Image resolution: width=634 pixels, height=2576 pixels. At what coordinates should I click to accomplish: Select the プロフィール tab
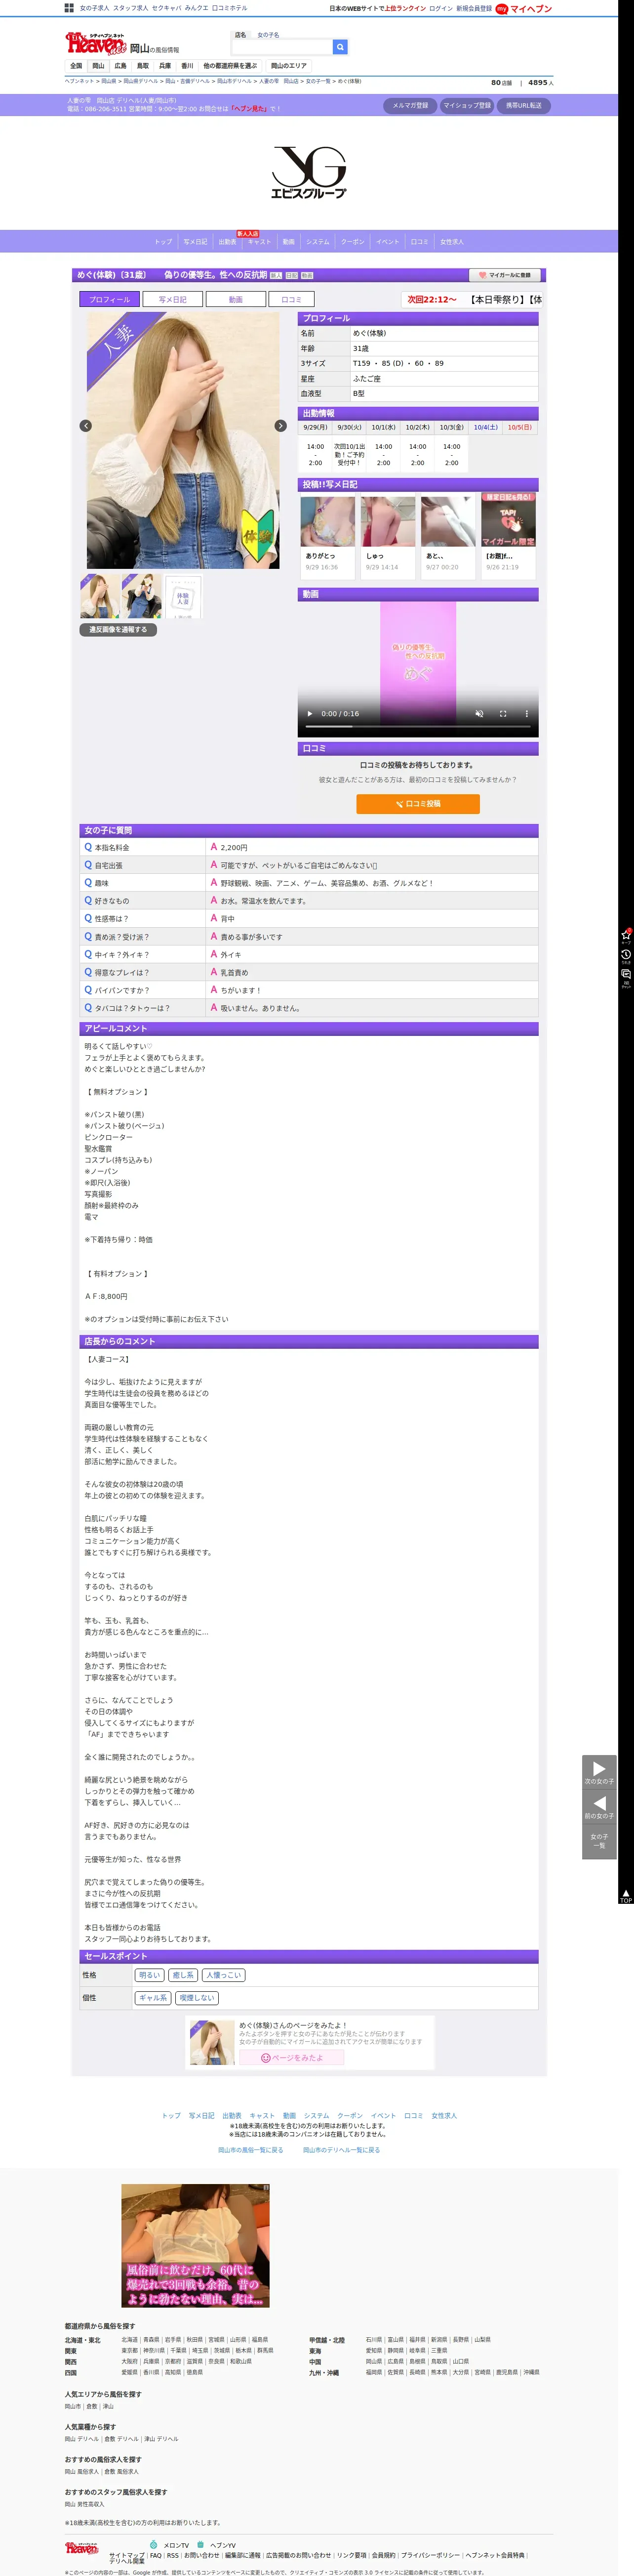coord(110,299)
